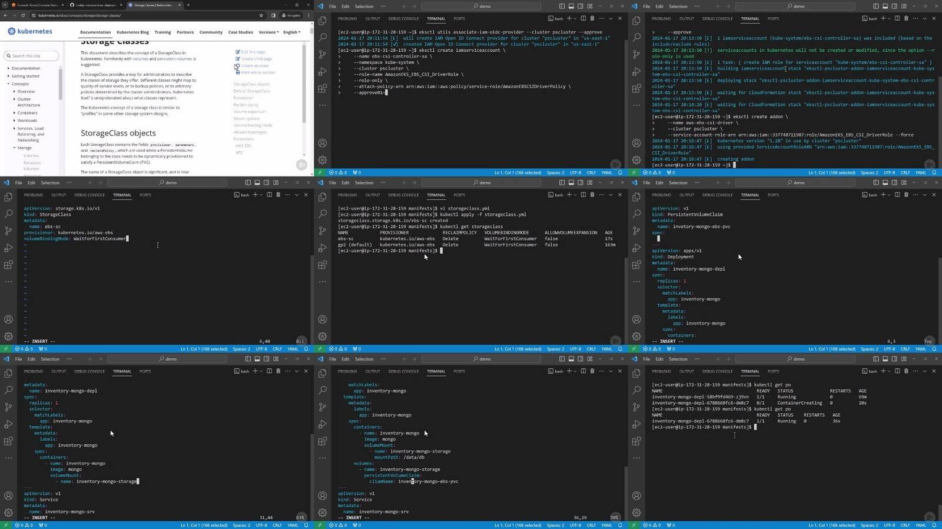The width and height of the screenshot is (942, 529).
Task: Click demo command search box in kubectl get po window
Action: click(x=795, y=358)
